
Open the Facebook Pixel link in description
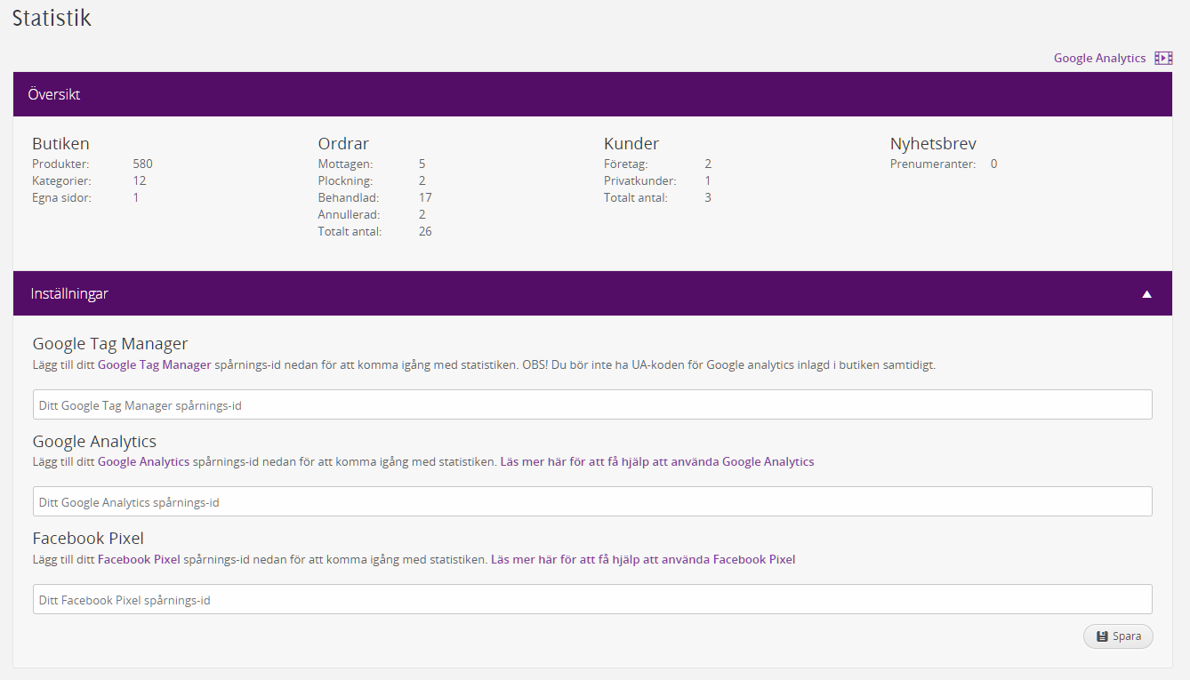(x=139, y=559)
